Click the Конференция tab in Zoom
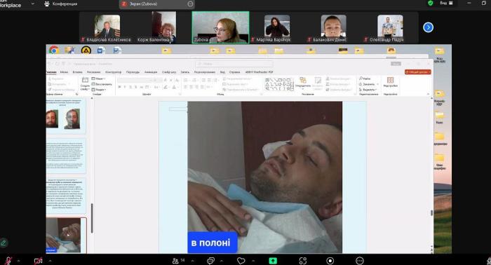Image resolution: width=491 pixels, height=265 pixels. (x=61, y=4)
